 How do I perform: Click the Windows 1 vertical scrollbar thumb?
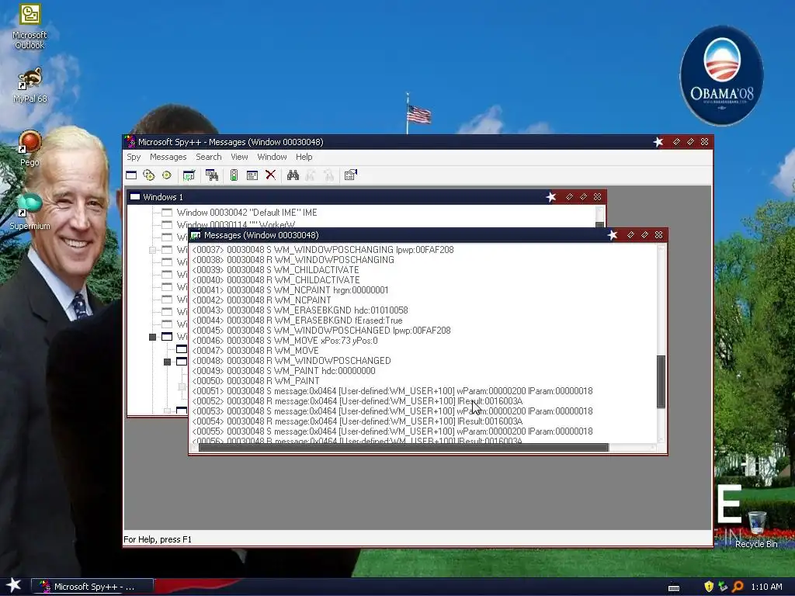600,225
